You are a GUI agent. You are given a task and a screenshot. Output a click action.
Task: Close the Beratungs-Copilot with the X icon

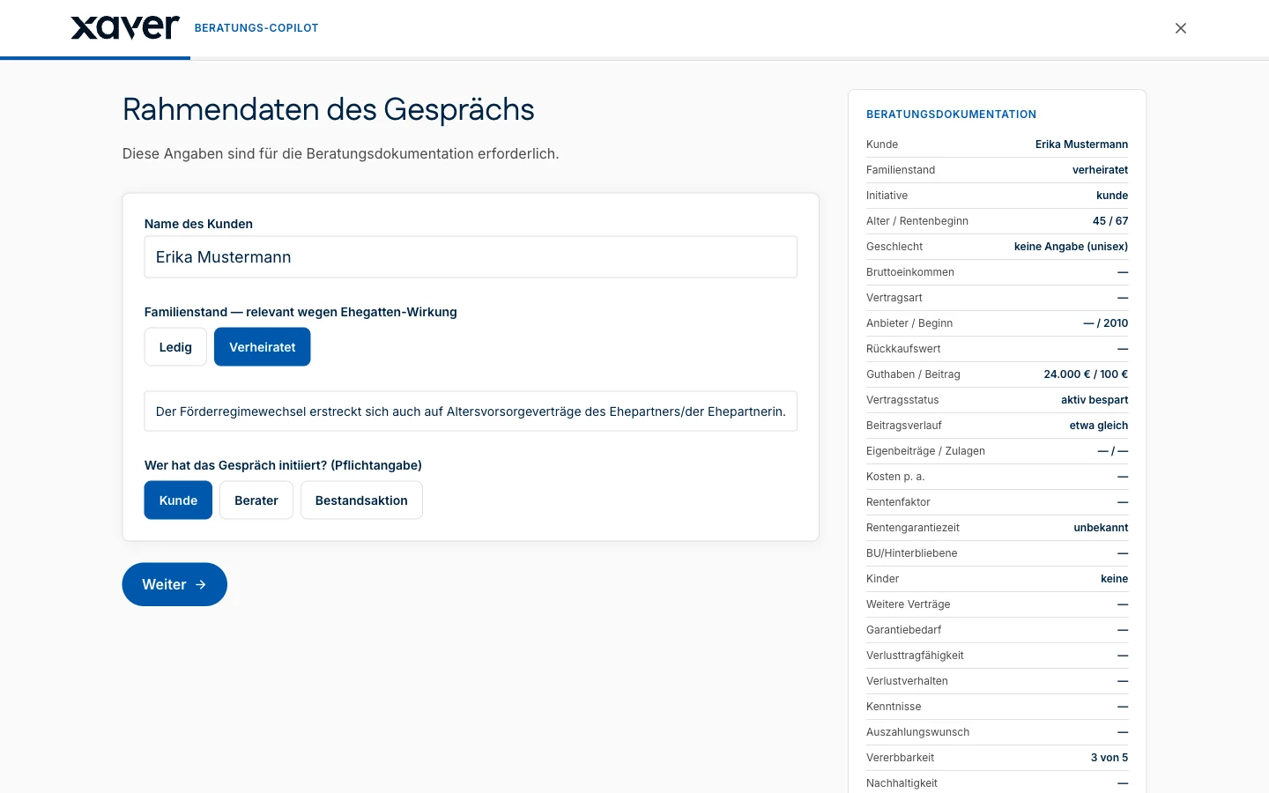[x=1181, y=28]
